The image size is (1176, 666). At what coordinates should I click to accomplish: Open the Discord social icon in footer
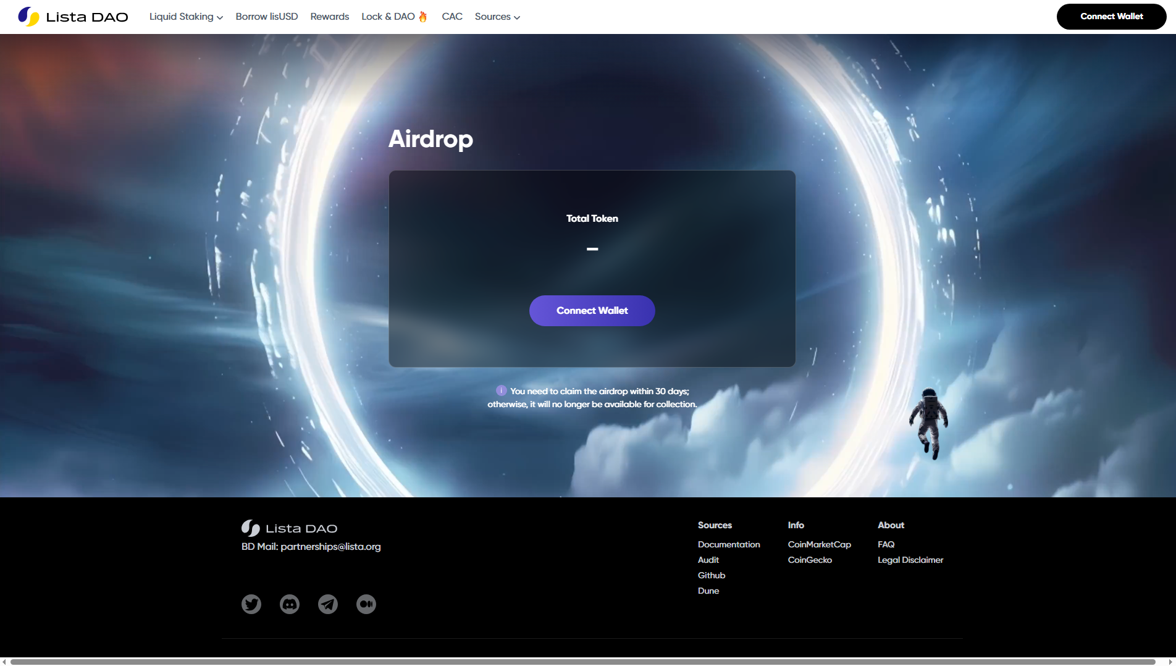point(290,604)
